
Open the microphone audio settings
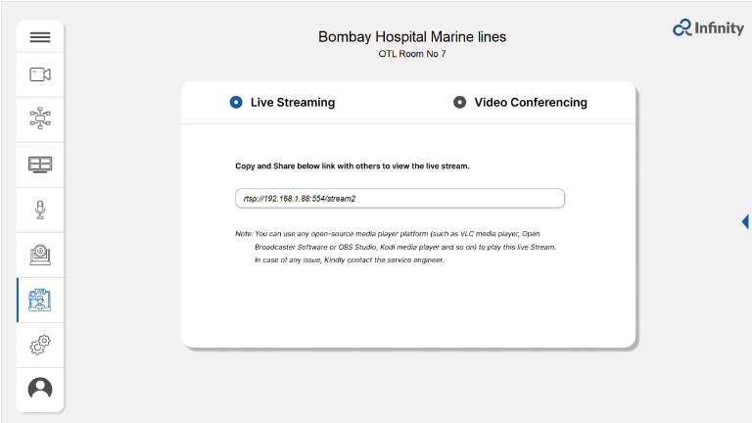pos(40,210)
